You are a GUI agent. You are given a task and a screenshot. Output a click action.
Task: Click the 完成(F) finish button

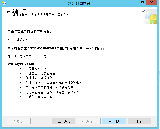tap(114, 121)
